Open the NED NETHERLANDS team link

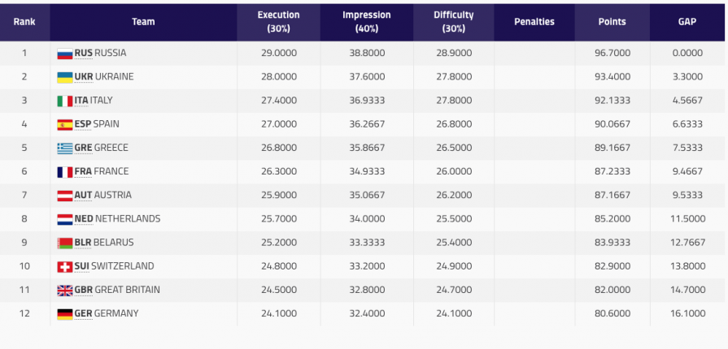(117, 219)
